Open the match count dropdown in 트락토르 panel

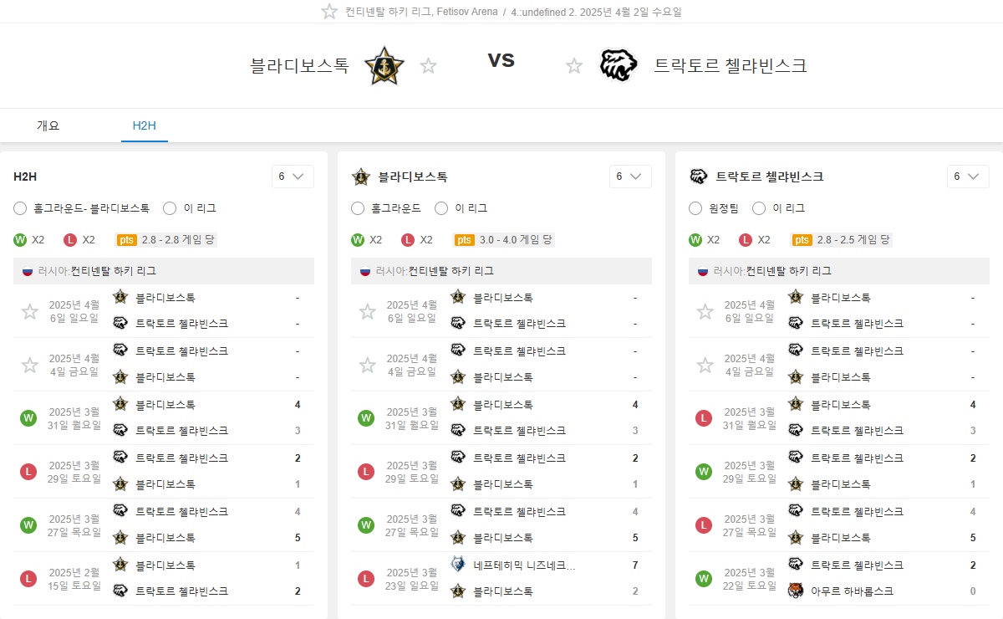(968, 176)
